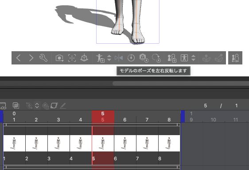Open object settings wrench icon

43,58
